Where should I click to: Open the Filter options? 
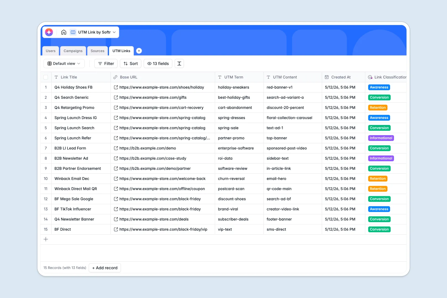point(106,63)
